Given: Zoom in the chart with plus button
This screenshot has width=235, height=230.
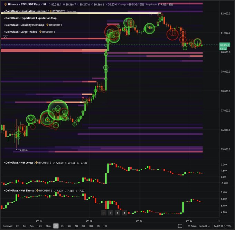Looking at the screenshot, I should tap(111, 213).
